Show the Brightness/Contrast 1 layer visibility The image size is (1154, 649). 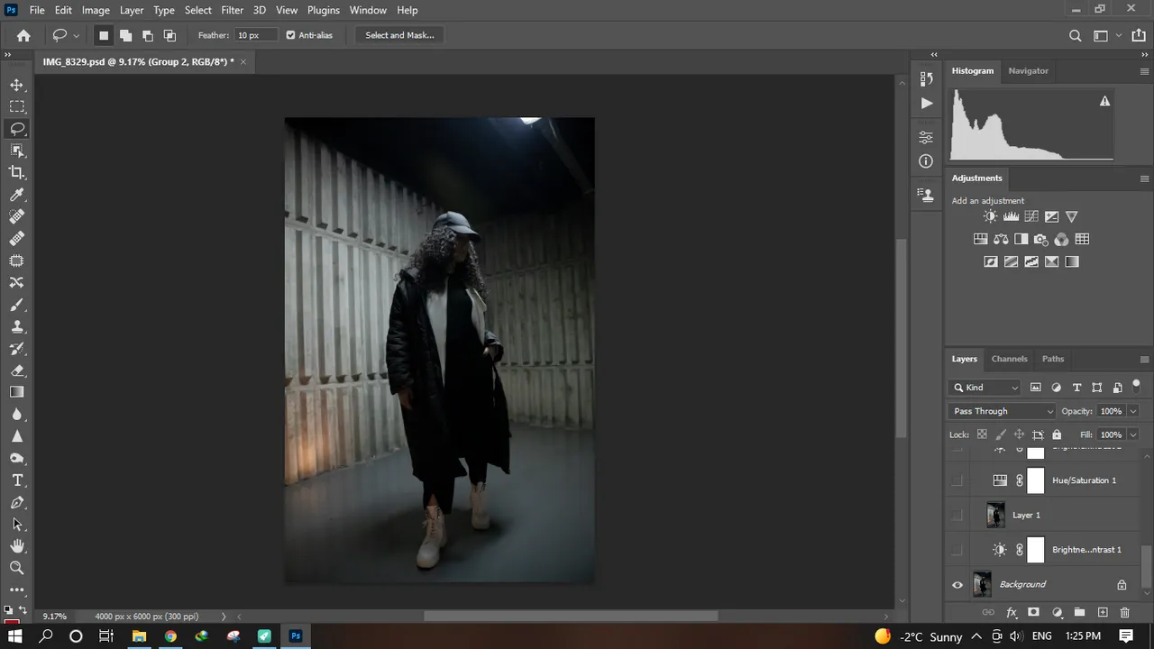[x=957, y=550]
